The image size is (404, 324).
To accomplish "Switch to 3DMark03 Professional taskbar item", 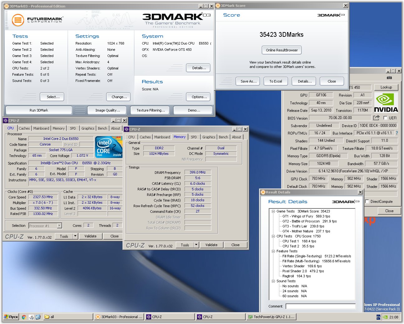I will click(x=119, y=317).
